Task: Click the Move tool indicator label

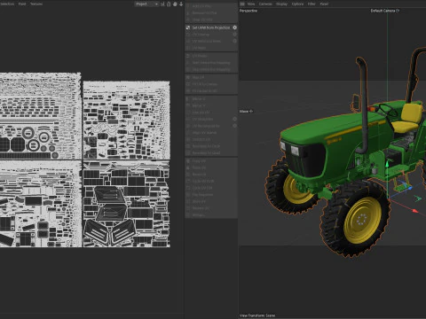Action: 246,112
